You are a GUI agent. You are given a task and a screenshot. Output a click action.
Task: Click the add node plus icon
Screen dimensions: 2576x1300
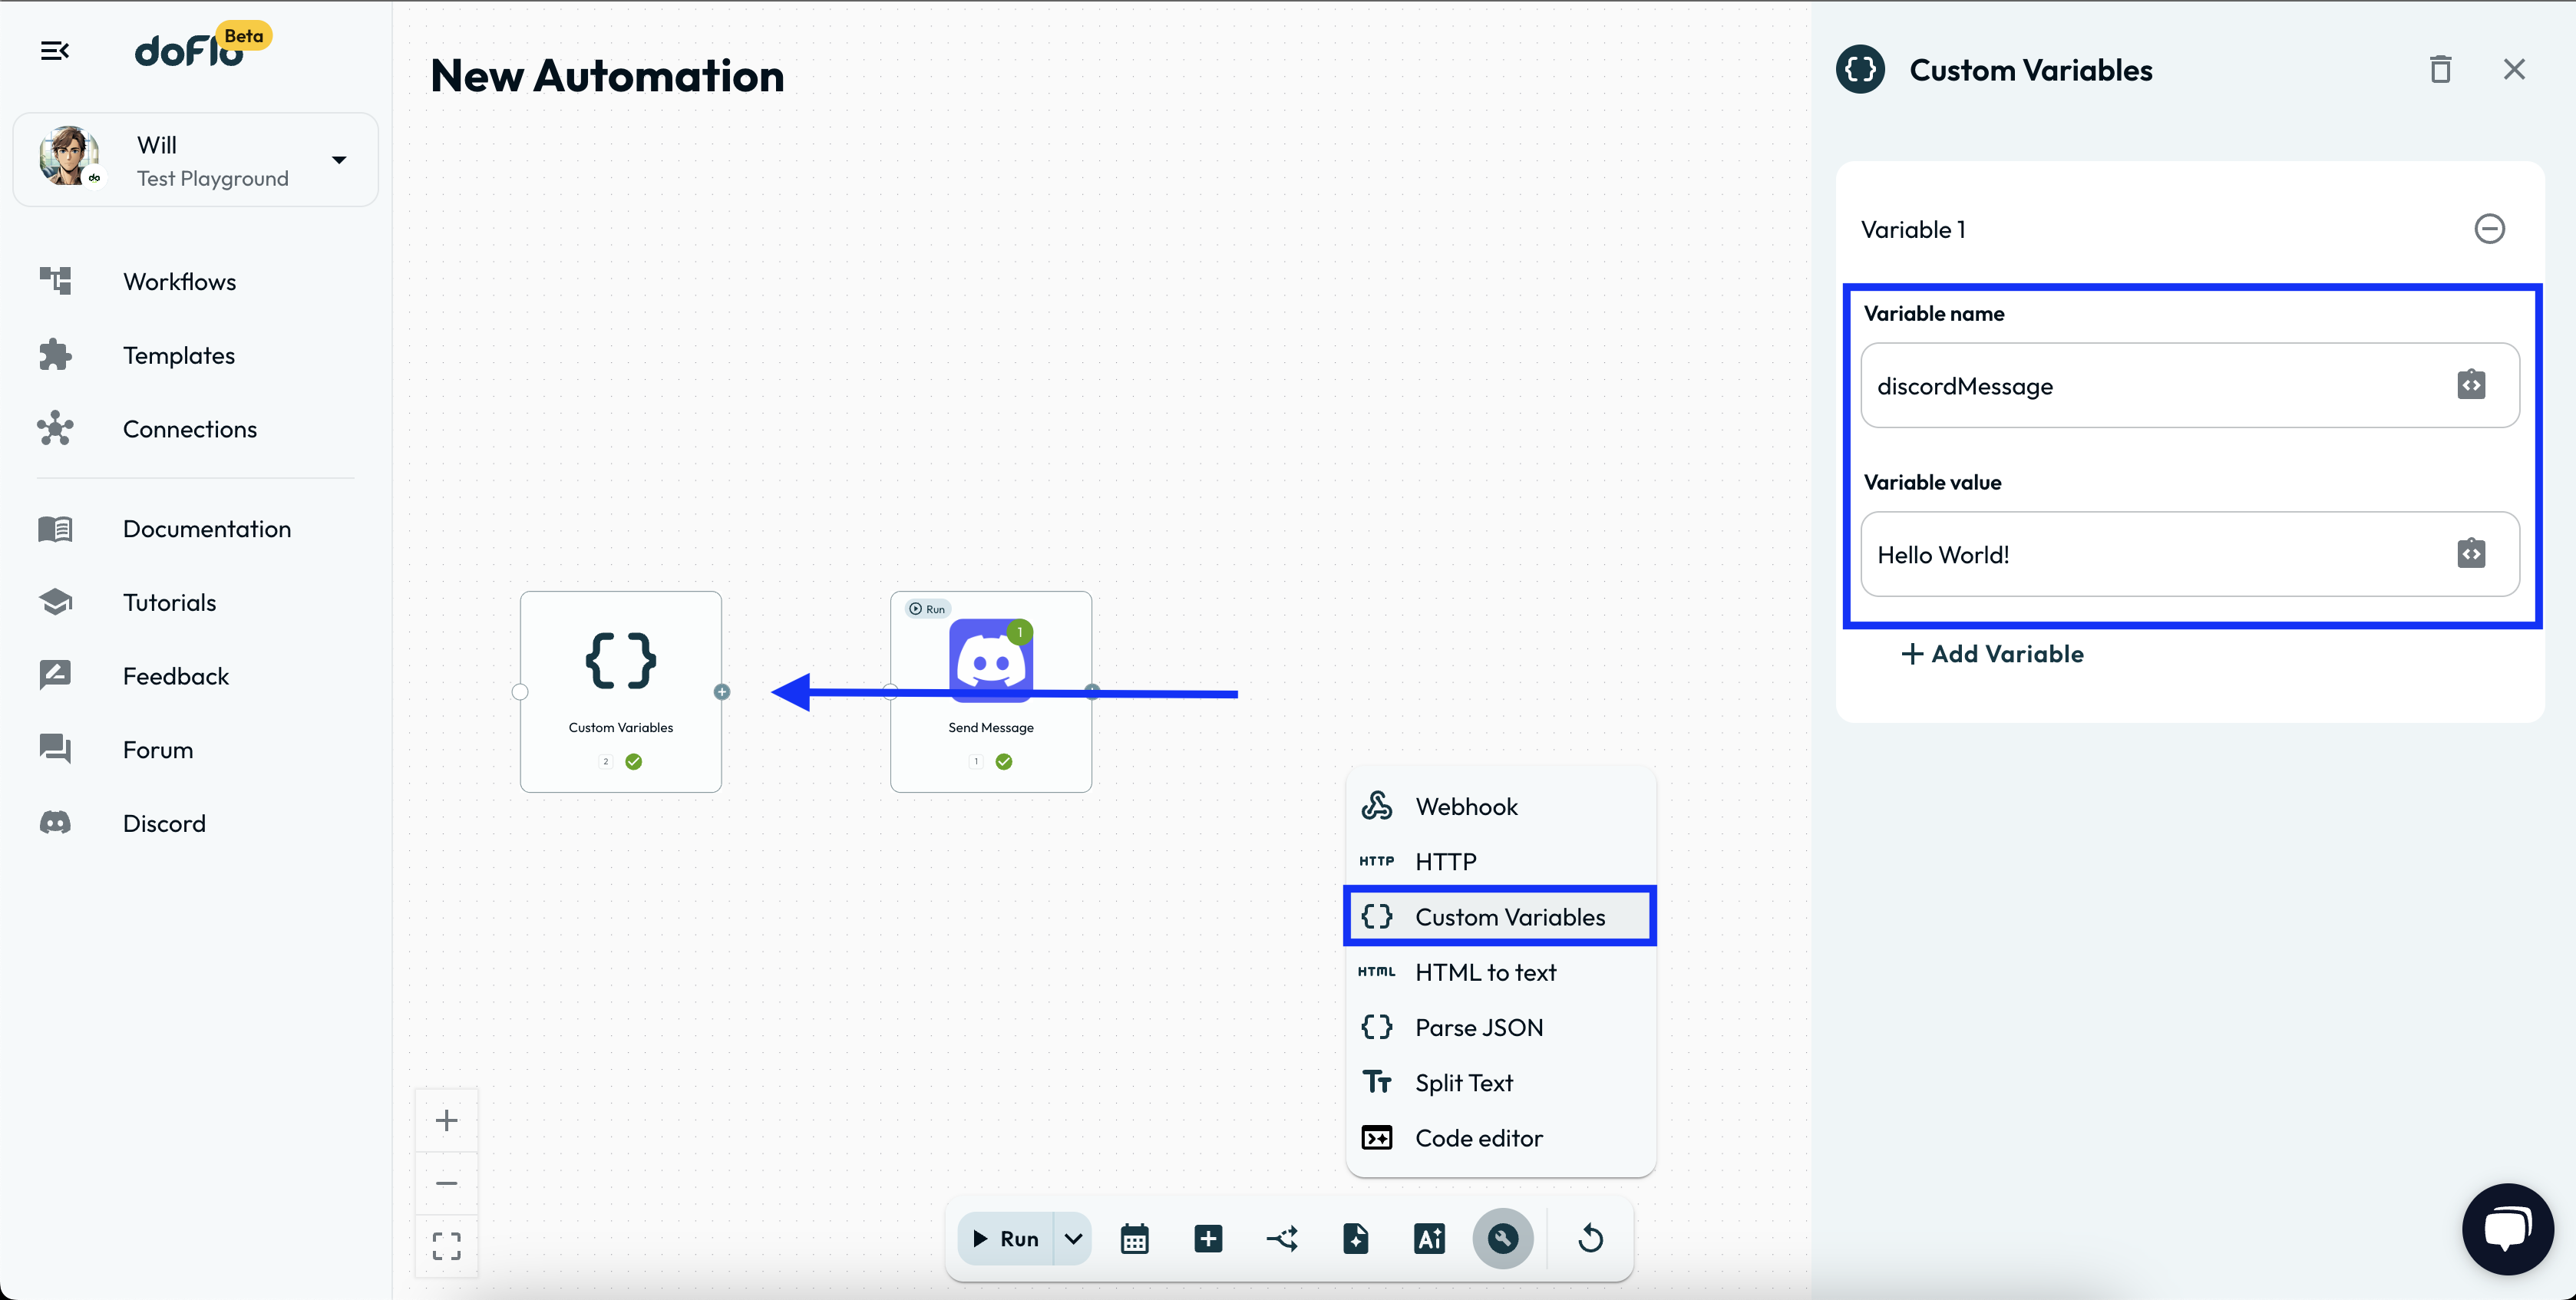(1208, 1239)
